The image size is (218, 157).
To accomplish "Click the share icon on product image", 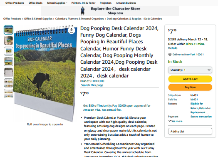I will coord(72,30).
